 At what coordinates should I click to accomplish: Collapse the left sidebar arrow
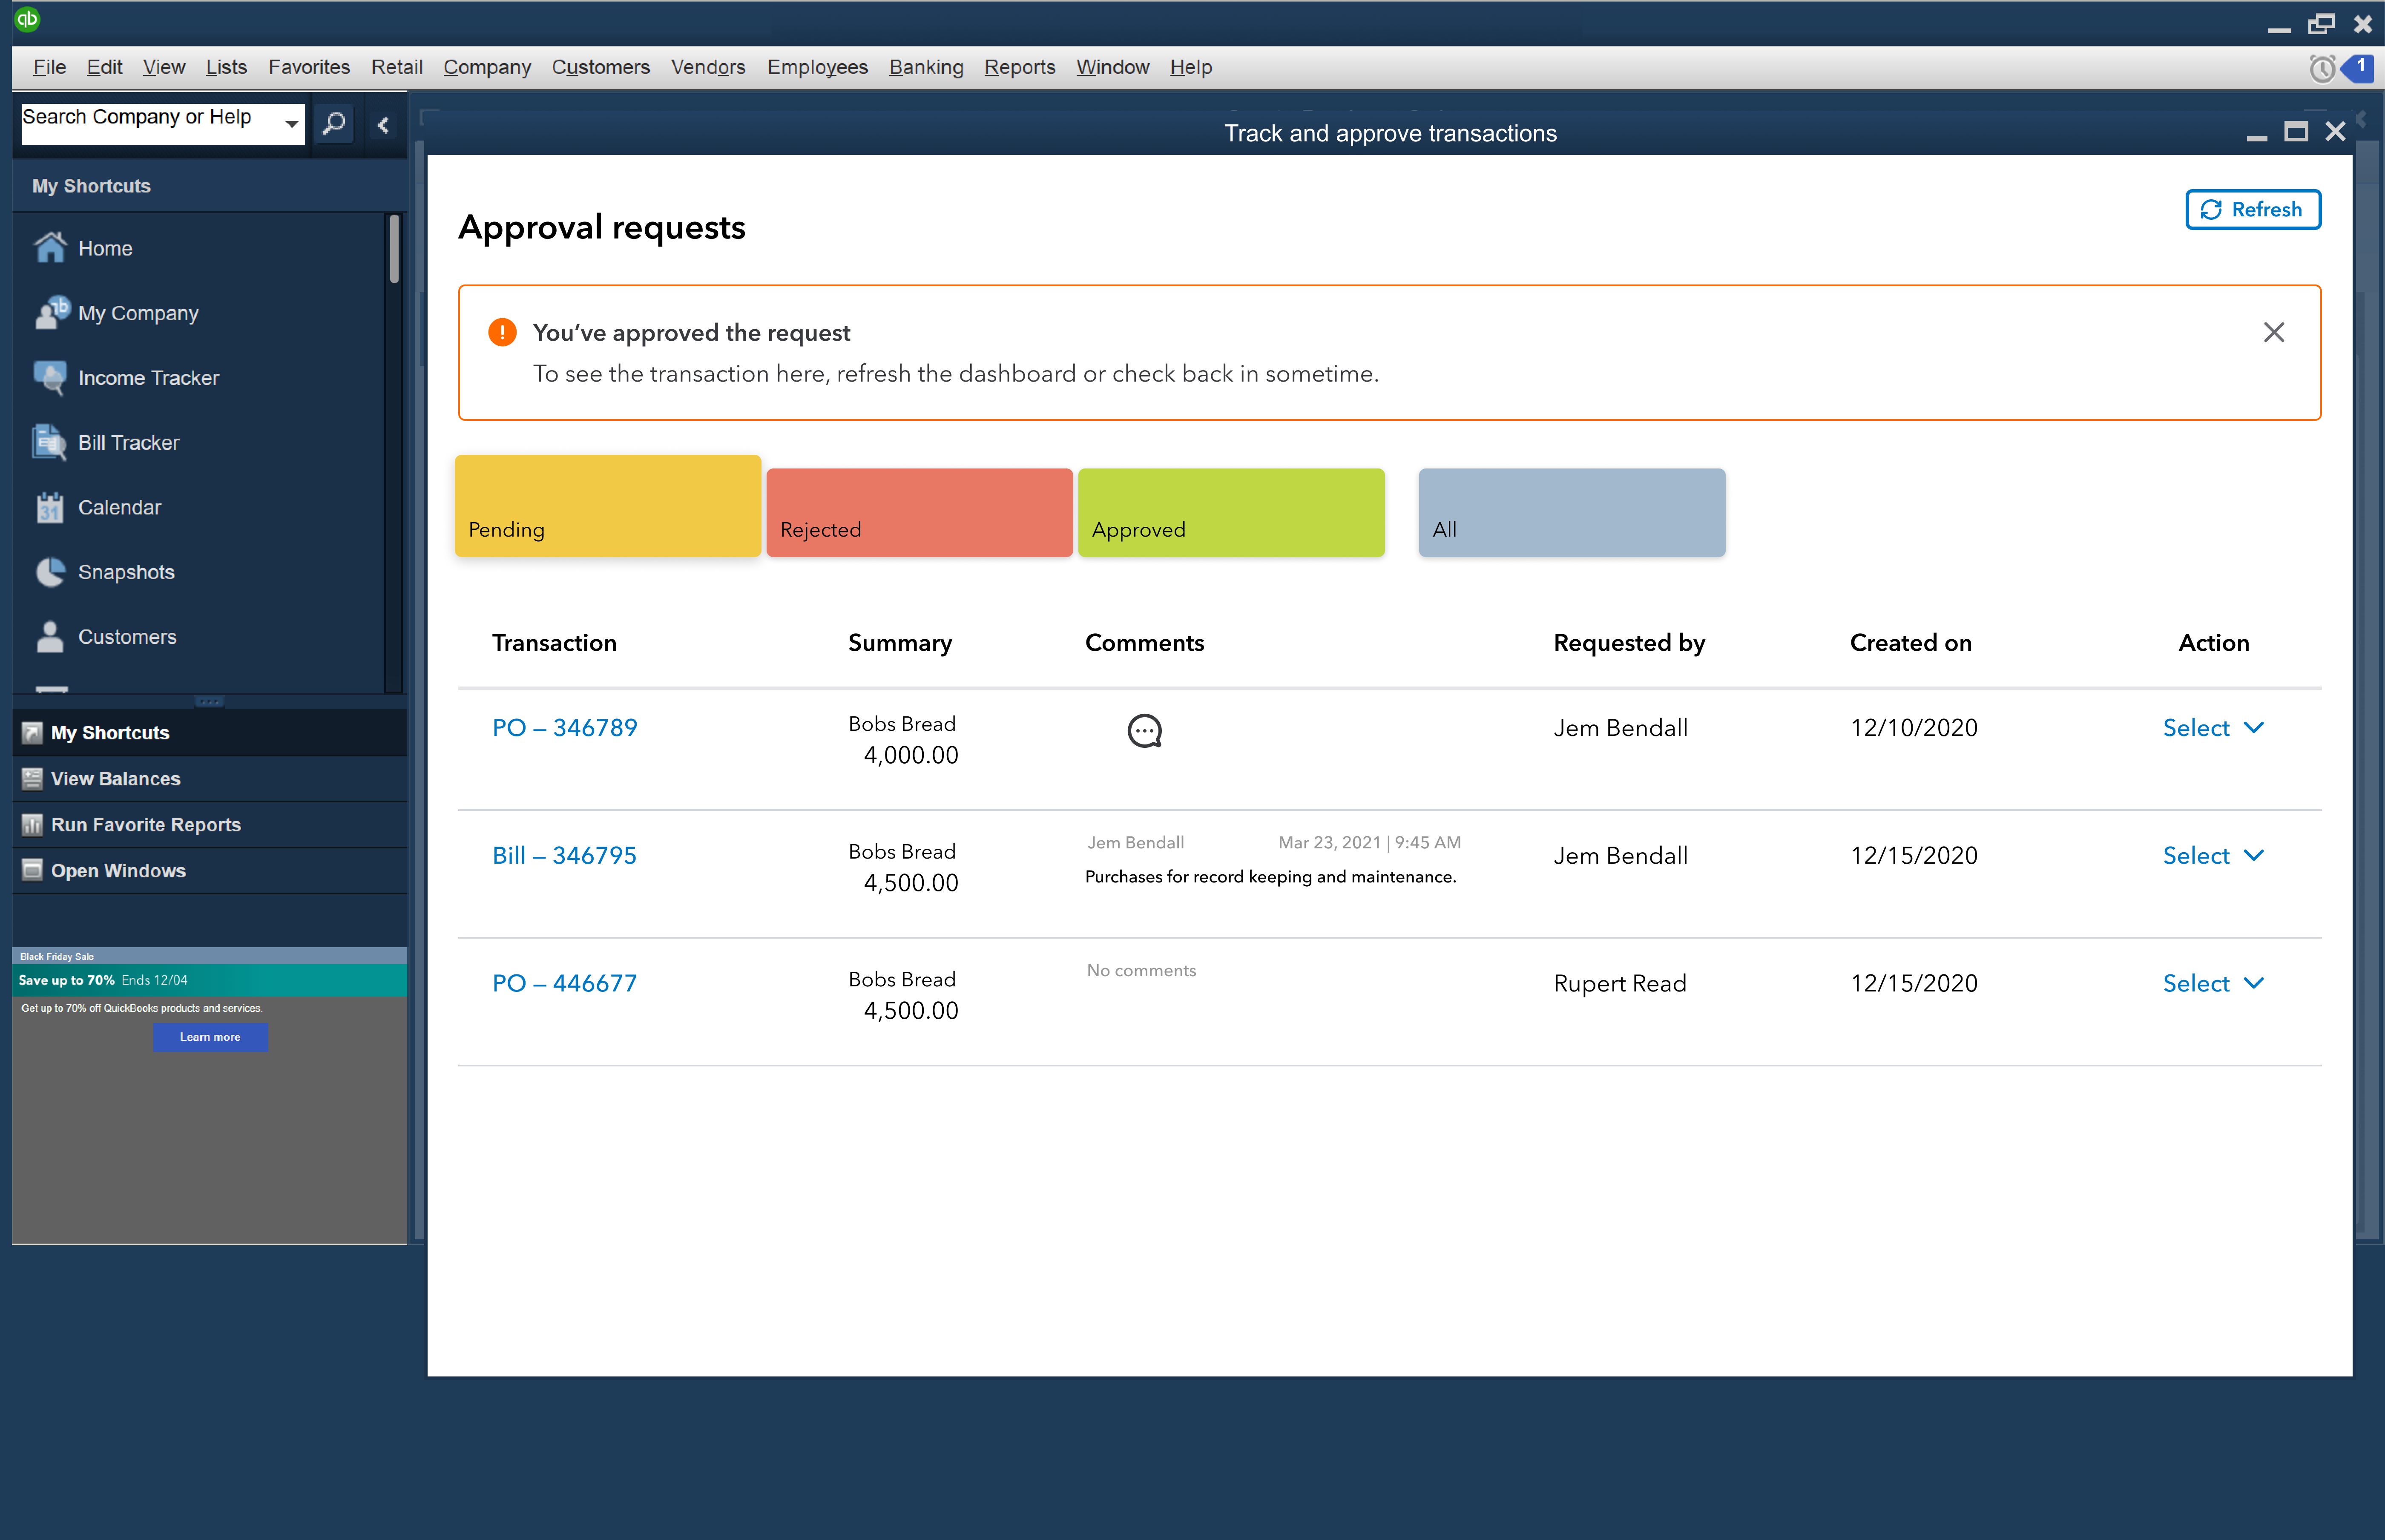[383, 125]
